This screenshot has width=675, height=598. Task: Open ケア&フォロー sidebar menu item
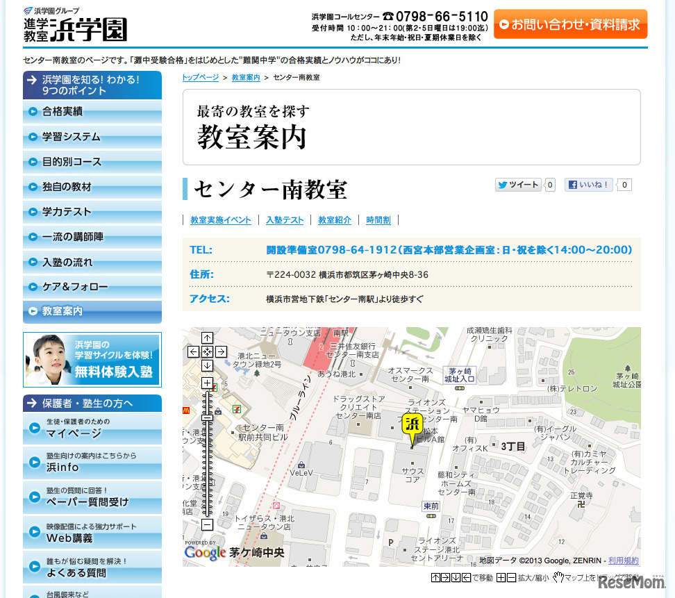[x=92, y=287]
